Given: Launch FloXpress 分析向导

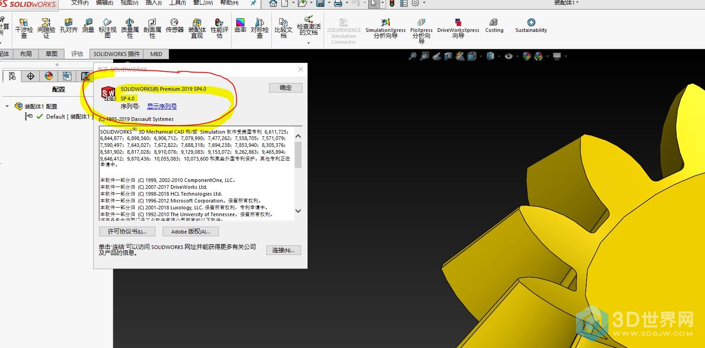Looking at the screenshot, I should click(421, 31).
